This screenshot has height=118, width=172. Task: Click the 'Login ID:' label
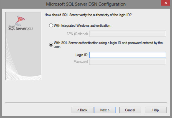pos(82,55)
